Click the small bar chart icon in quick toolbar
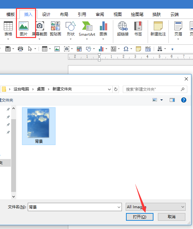193x229 pixels. click(101, 49)
